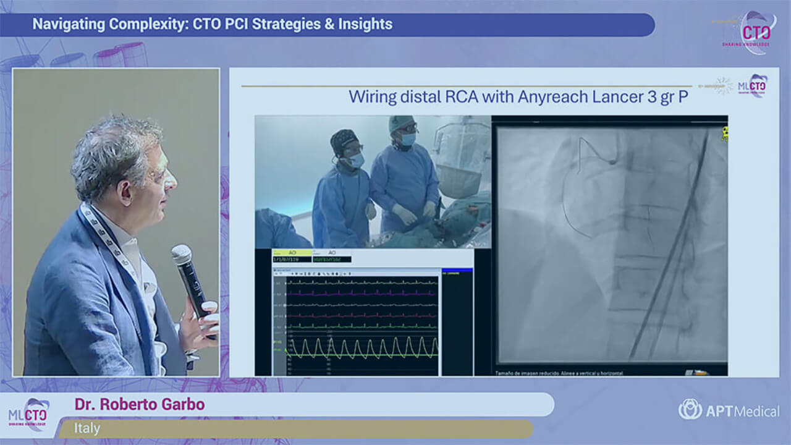
Task: Click the 'Dr. Roberto Garbo' name banner
Action: 140,405
